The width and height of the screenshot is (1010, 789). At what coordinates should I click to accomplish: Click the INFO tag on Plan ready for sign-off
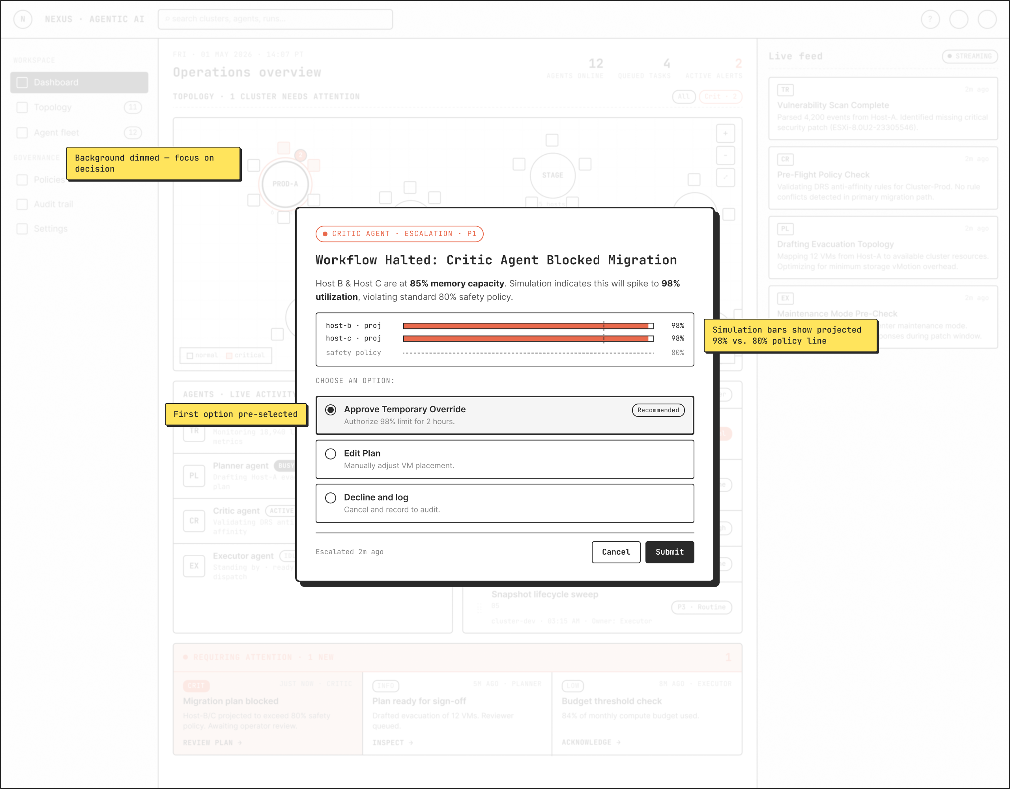click(386, 685)
